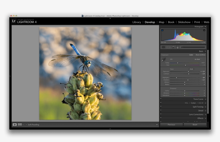220x142 pixels.
Task: Expand the Detail panel
Action: [x=205, y=111]
